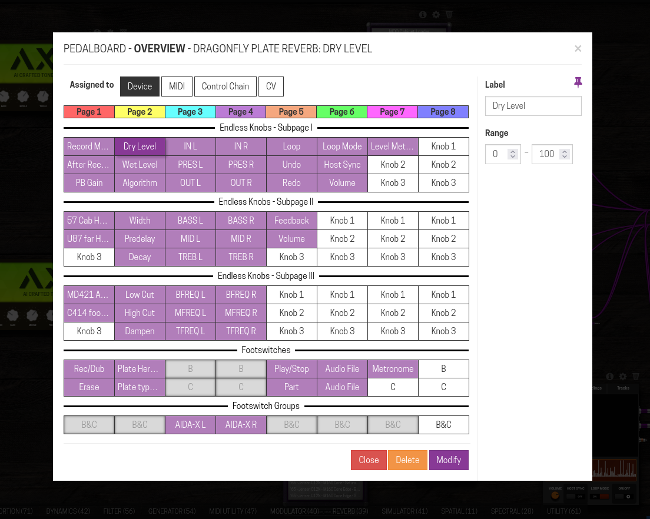Image resolution: width=650 pixels, height=519 pixels.
Task: Select the Part footswitch slot
Action: click(x=291, y=387)
